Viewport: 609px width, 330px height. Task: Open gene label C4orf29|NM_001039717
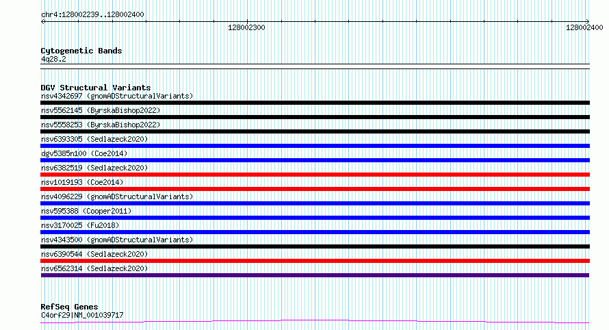point(82,315)
